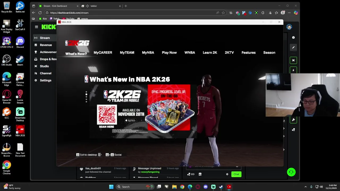
Task: Open Discord desktop icon
Action: [x=20, y=42]
